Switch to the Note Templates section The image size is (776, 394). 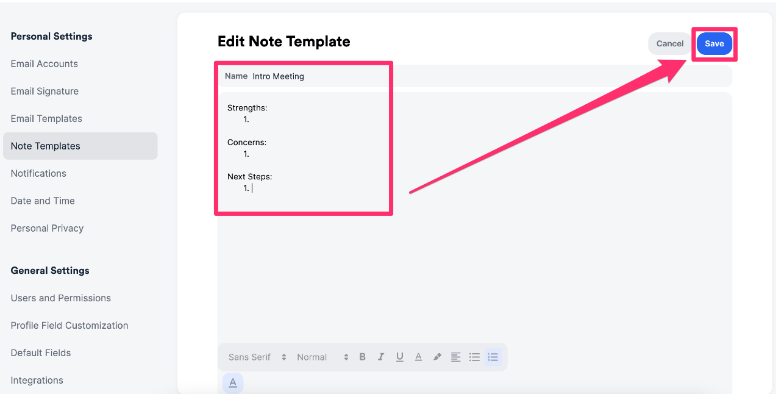[x=45, y=146]
